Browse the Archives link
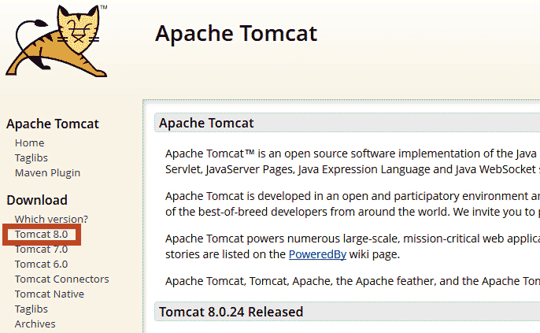 click(x=35, y=324)
